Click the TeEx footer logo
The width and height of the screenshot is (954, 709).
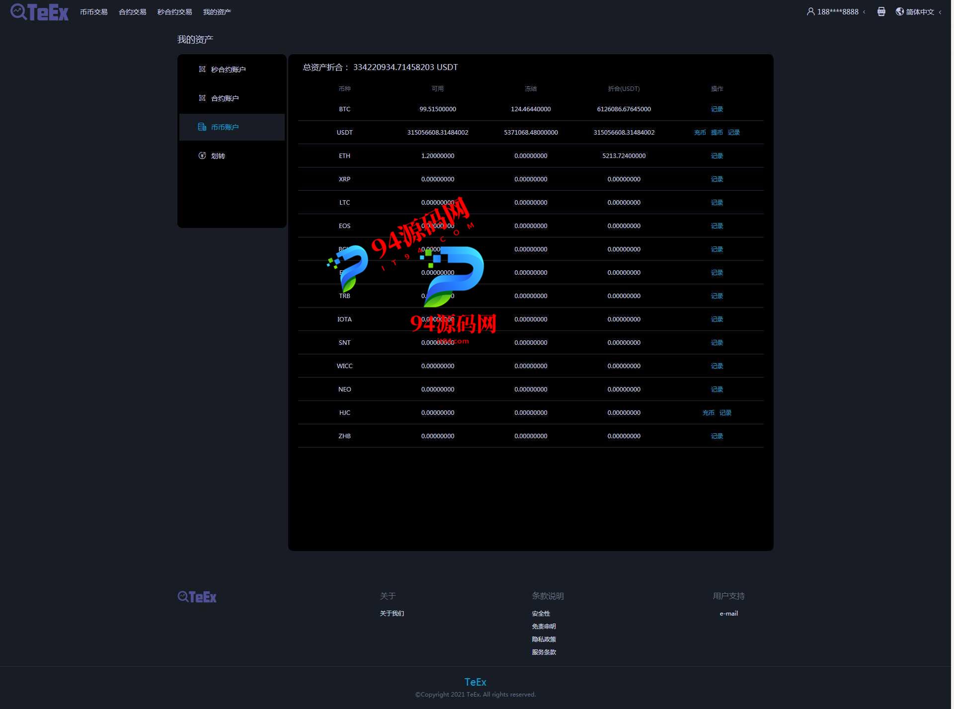click(x=197, y=597)
